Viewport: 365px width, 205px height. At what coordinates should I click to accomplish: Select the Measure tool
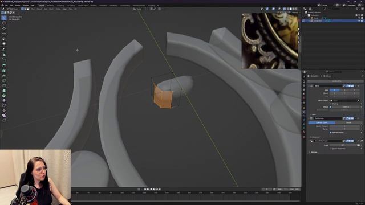point(4,55)
